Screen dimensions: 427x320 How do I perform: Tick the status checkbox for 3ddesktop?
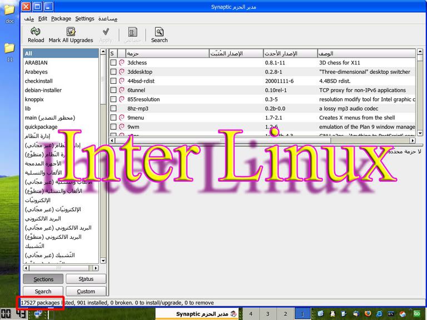coord(113,72)
